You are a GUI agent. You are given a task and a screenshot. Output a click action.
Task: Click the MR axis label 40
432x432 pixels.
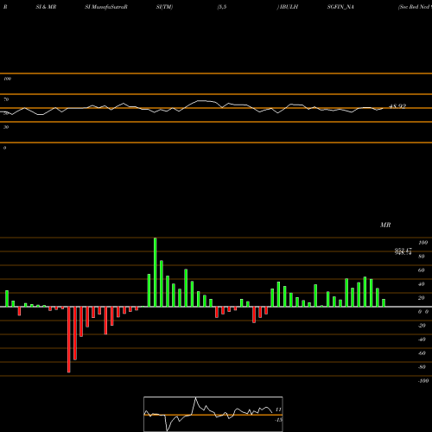tap(421, 284)
